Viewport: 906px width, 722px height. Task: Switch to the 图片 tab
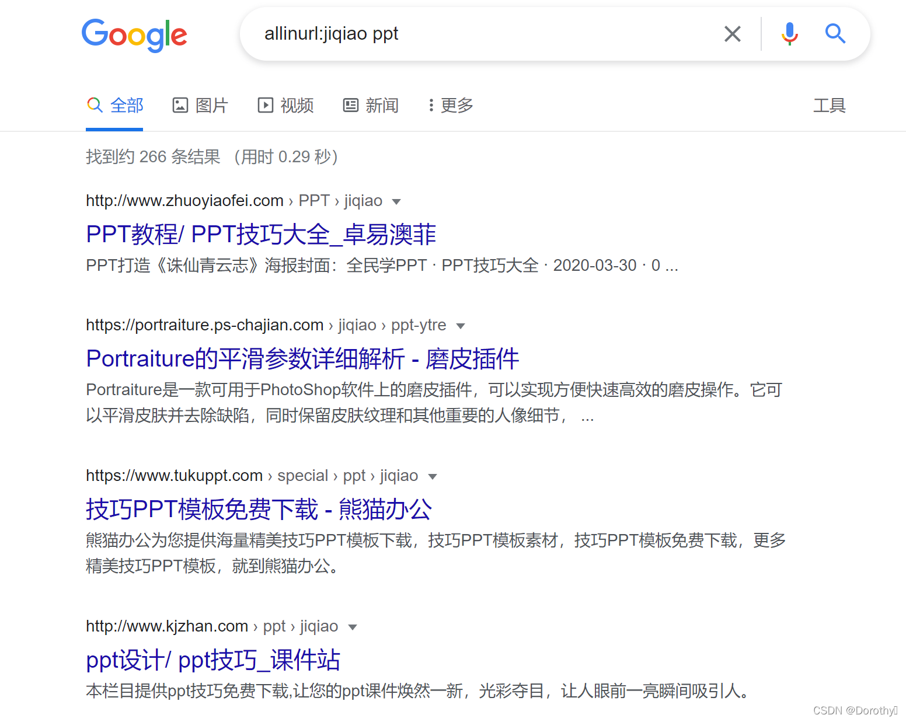pos(200,105)
